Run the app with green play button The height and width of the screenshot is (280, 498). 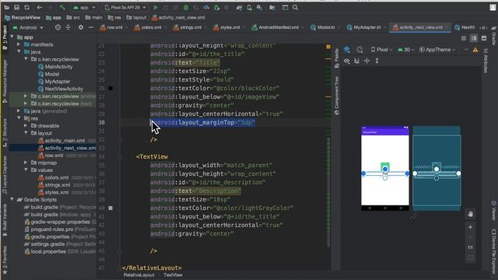[x=156, y=7]
